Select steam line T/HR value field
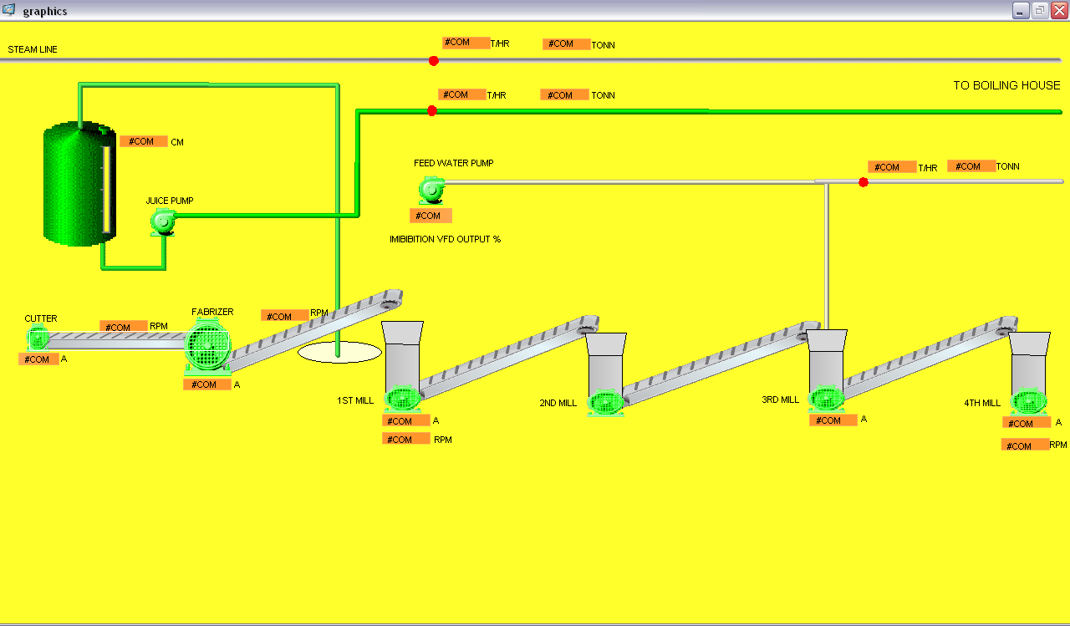Screen dimensions: 1070x626 (466, 43)
